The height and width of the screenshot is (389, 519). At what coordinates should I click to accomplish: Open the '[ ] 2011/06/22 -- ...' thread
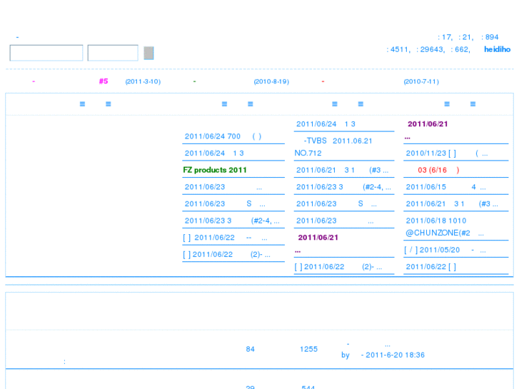225,238
